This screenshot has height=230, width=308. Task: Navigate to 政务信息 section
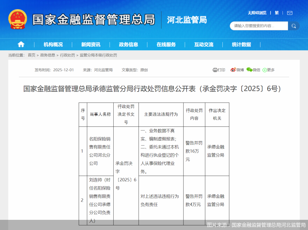tap(129, 44)
